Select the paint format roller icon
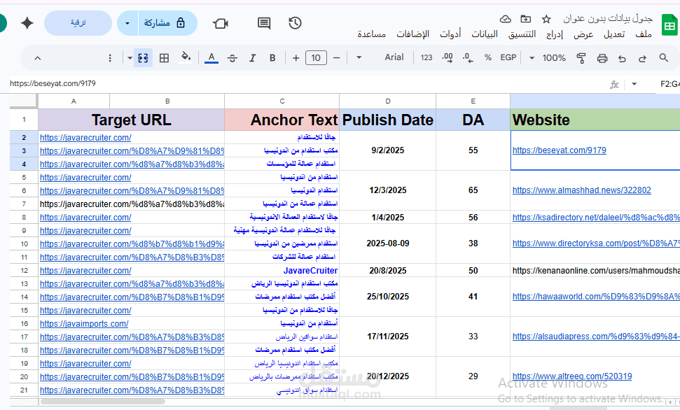Screen dimensions: 680x410 (x=581, y=57)
